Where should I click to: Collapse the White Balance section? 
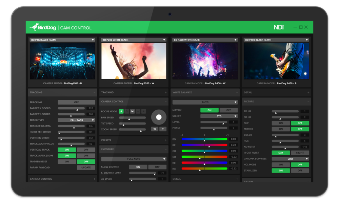(x=237, y=92)
